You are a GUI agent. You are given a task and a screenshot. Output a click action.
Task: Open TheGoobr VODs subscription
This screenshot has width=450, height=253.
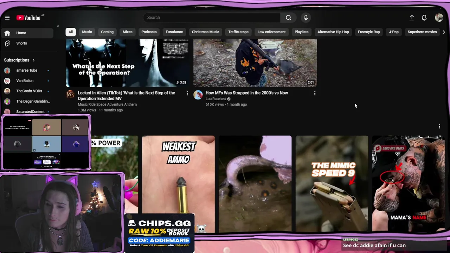tap(27, 91)
